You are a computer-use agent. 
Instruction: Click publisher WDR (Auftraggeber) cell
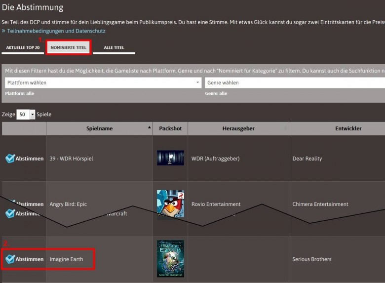tap(215, 159)
